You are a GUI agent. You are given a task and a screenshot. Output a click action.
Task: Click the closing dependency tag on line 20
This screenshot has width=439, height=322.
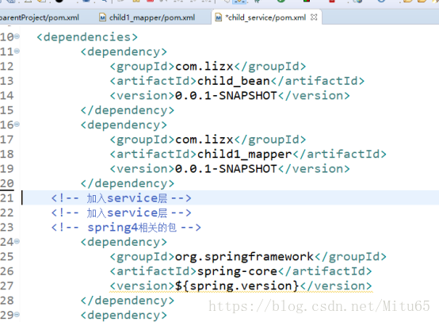(x=128, y=183)
